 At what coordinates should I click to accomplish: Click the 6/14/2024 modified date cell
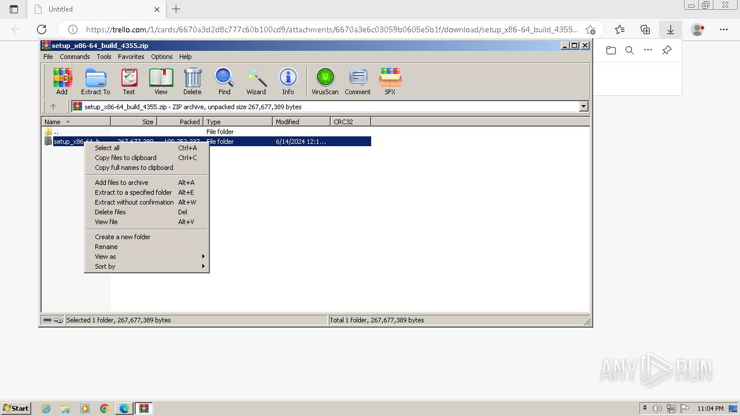coord(301,142)
